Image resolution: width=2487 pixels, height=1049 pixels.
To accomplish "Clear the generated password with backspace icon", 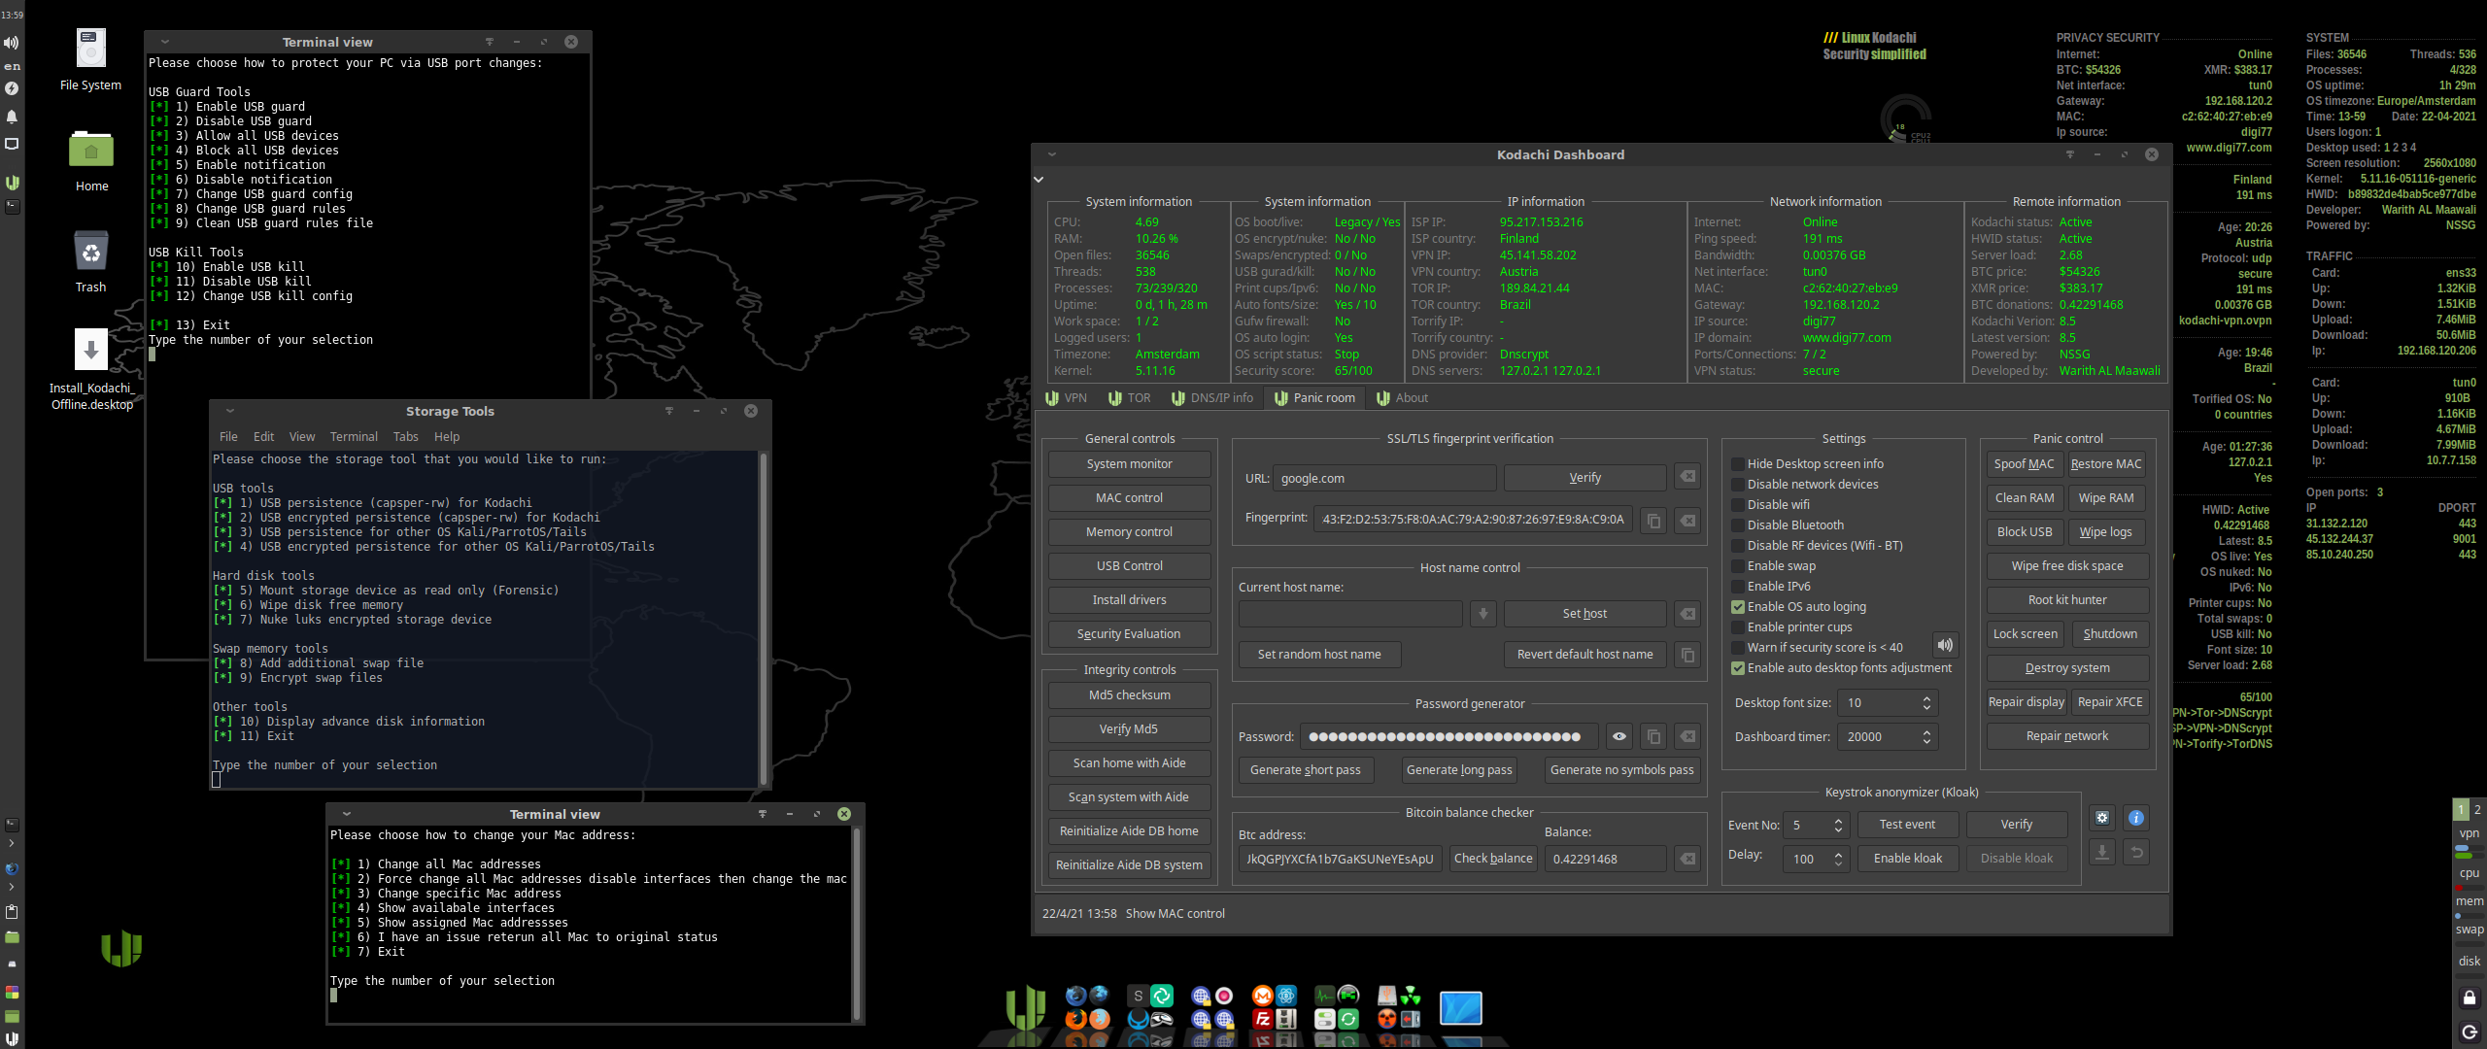I will tap(1688, 736).
